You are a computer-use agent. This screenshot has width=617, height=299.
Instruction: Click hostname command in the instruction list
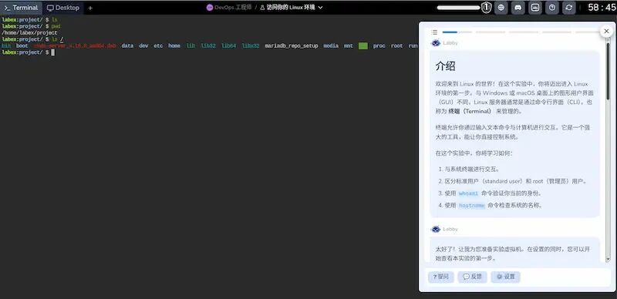pos(471,205)
